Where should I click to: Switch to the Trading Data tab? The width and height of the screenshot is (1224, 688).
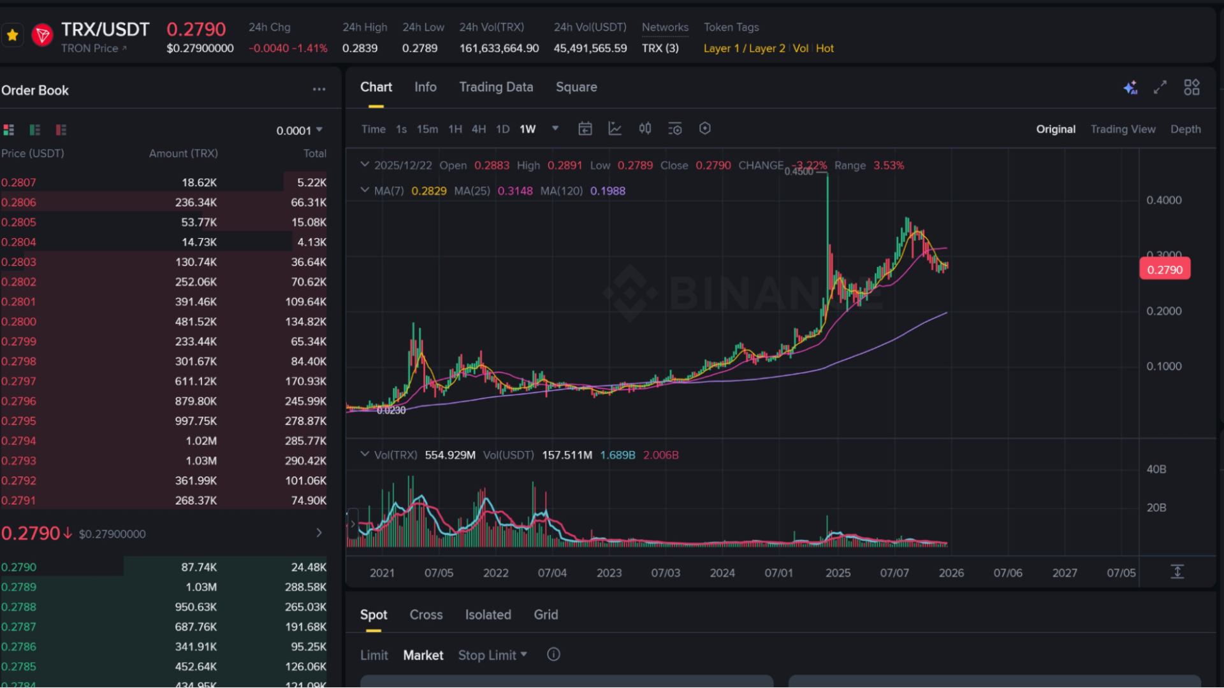pos(496,87)
